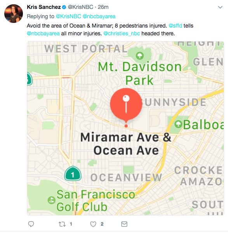This screenshot has width=228, height=233.
Task: Click the Miramar Ave & Ocean Ave label
Action: 126,144
